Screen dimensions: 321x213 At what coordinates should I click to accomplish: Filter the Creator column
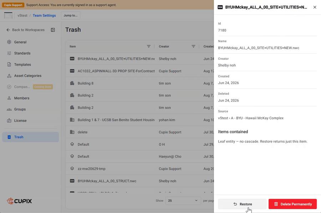[193, 46]
